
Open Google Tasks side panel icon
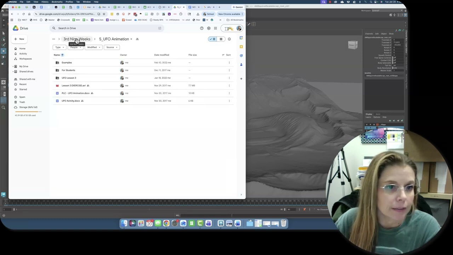(241, 55)
